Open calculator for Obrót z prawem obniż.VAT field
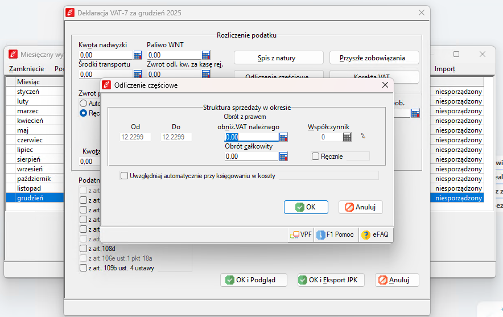 [x=283, y=137]
